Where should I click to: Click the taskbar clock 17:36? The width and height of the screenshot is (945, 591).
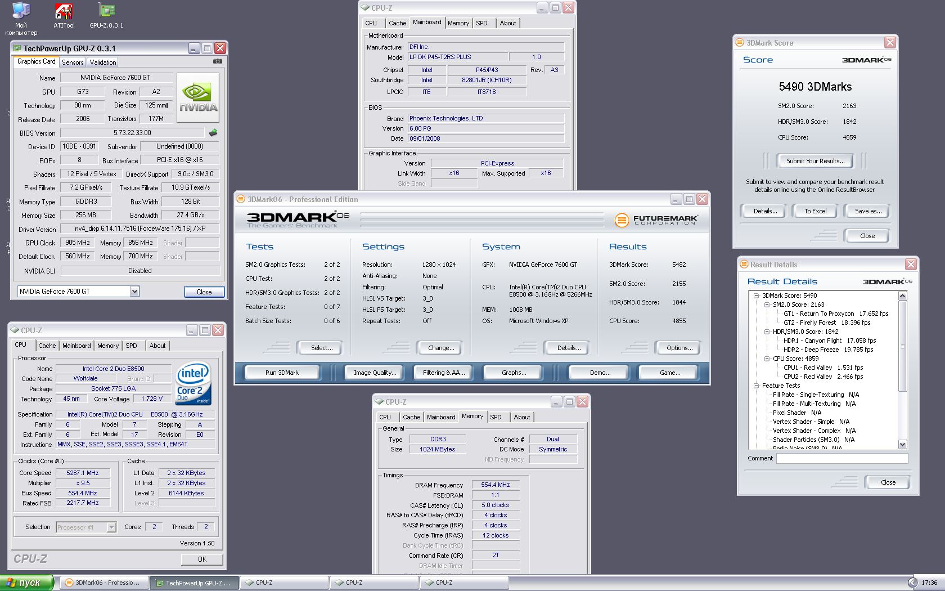pyautogui.click(x=929, y=583)
